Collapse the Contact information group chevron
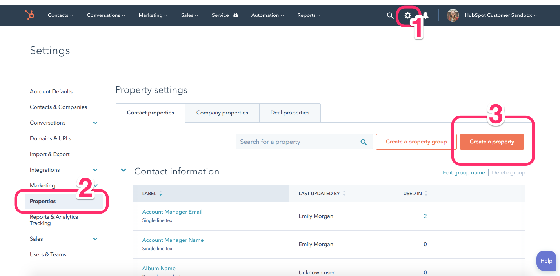The image size is (560, 276). [x=124, y=170]
